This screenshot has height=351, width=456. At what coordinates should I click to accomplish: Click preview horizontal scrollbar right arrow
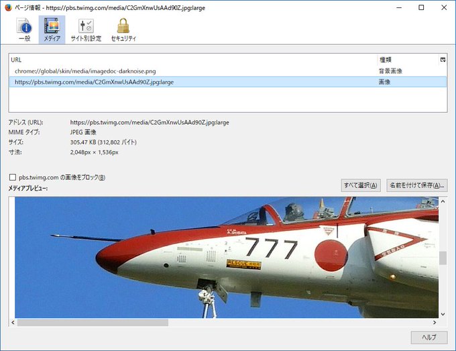pyautogui.click(x=435, y=323)
